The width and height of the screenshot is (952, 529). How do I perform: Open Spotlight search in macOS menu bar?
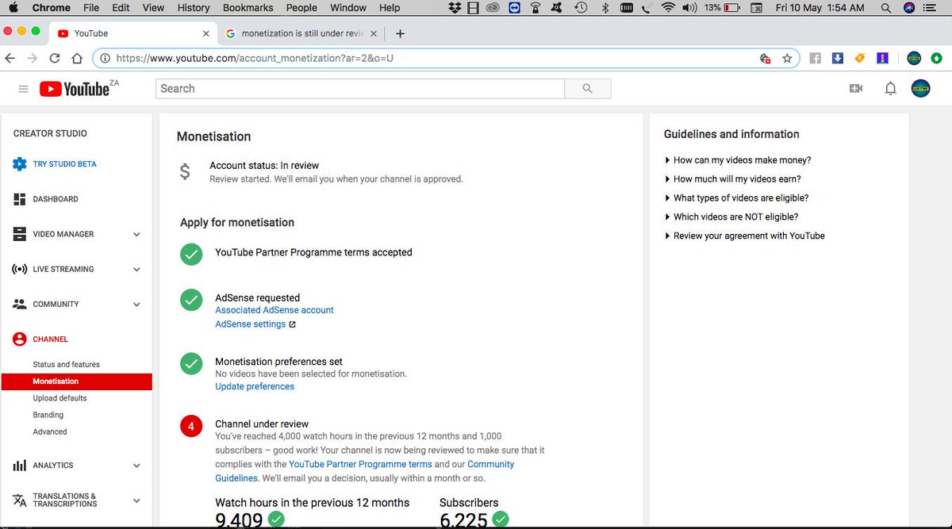point(885,8)
